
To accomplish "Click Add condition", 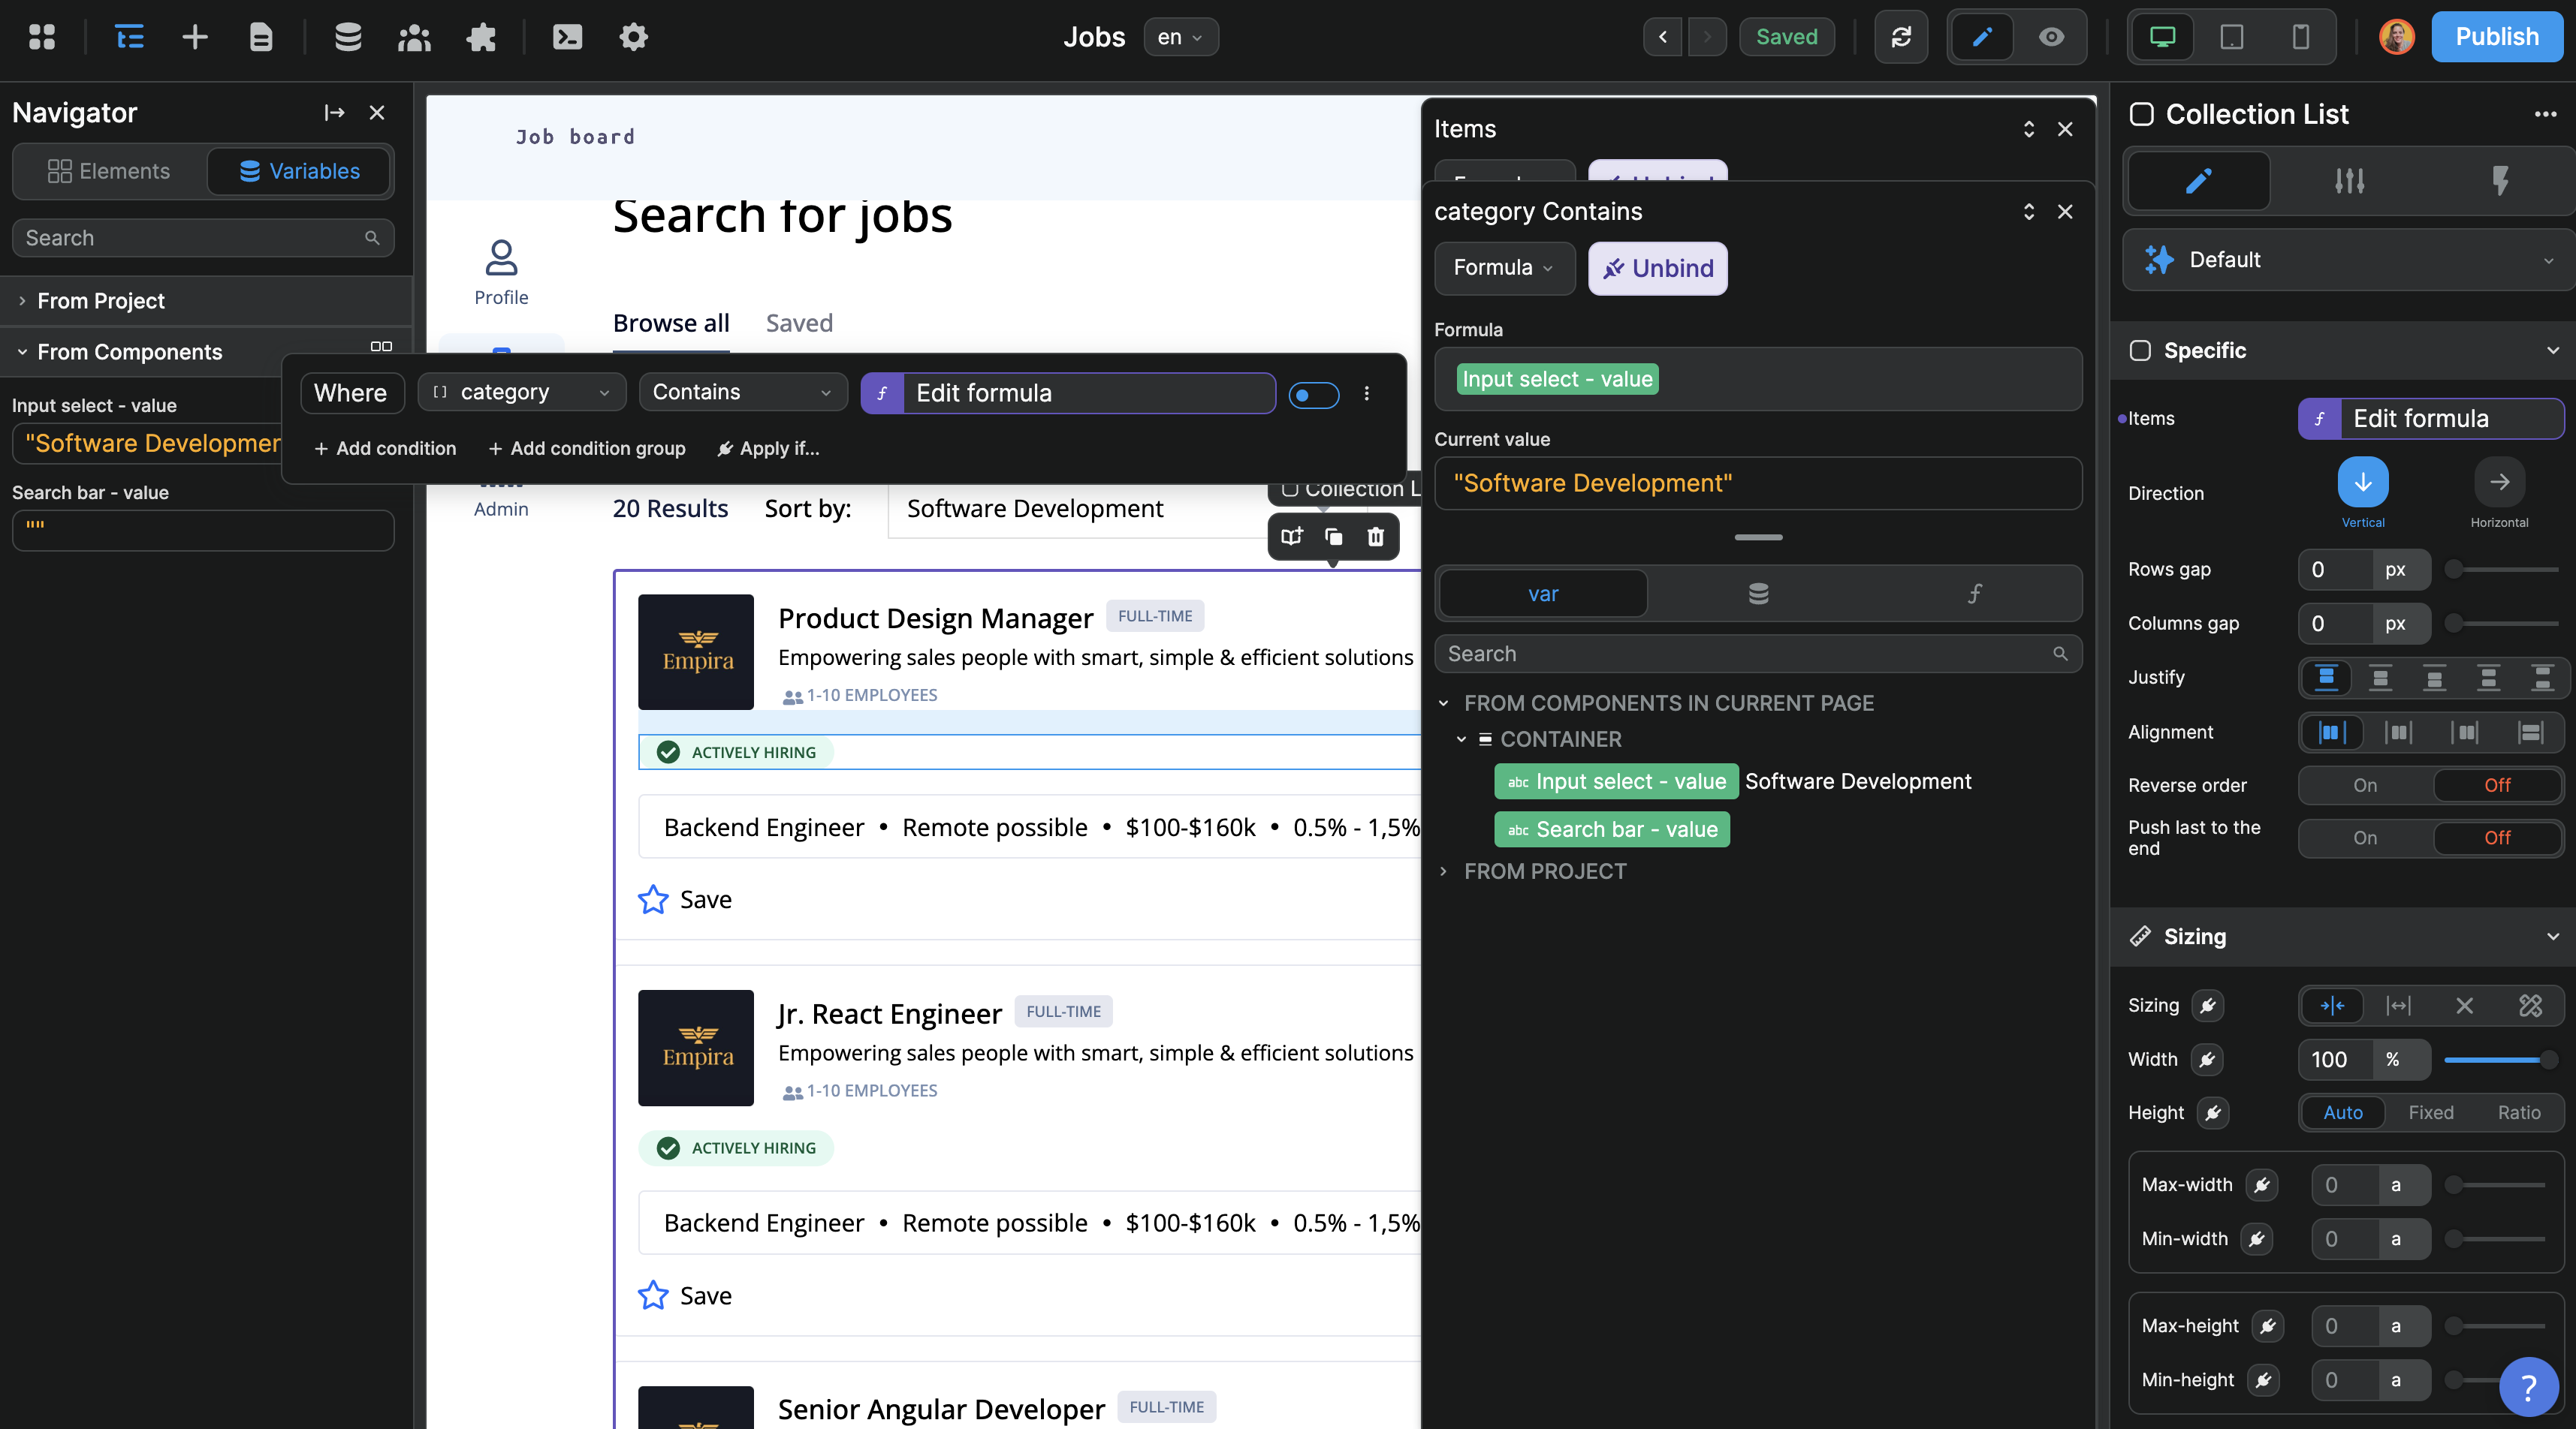I will pyautogui.click(x=385, y=449).
